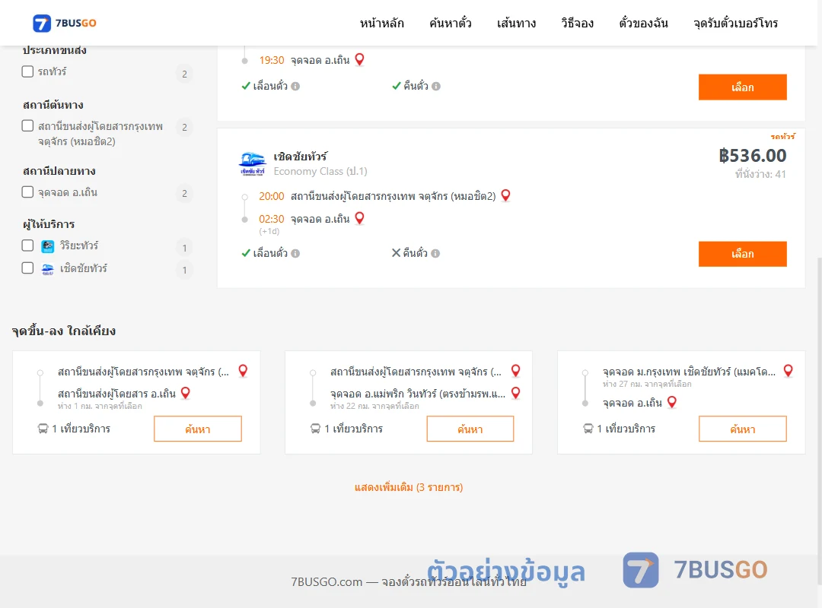Click bus icon in third nearby card

tap(588, 429)
